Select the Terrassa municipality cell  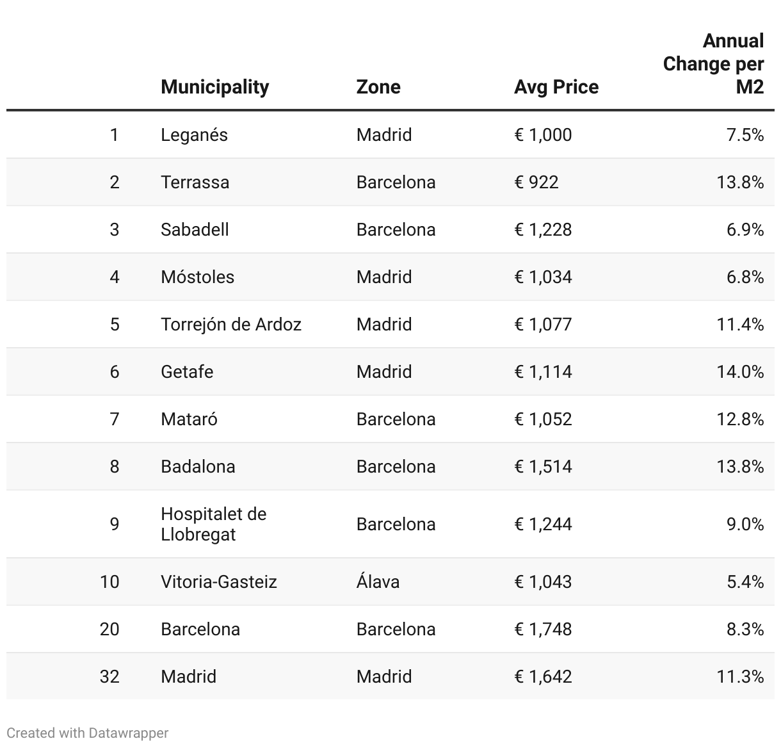(195, 183)
